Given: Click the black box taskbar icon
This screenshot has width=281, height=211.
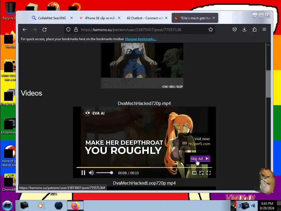Looking at the screenshot, I should (24, 206).
